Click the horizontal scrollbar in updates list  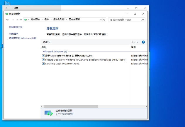click(x=70, y=106)
